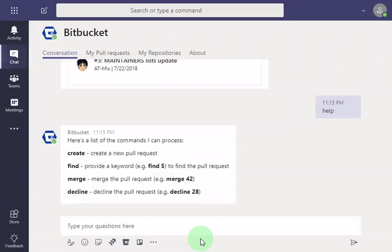Viewport: 392px width, 252px height.
Task: Switch to My Pull requests tab
Action: [x=108, y=53]
